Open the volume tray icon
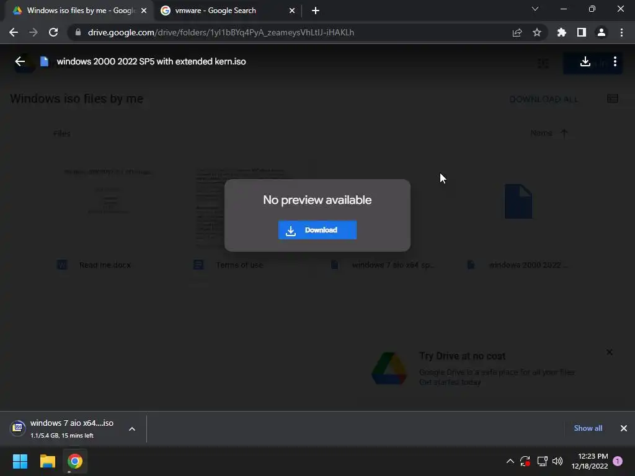635x476 pixels. (557, 461)
